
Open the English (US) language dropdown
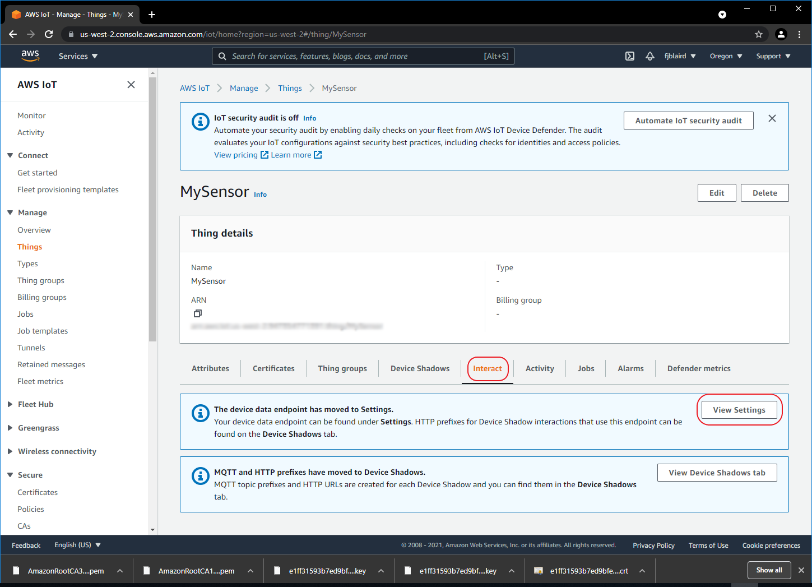[77, 544]
